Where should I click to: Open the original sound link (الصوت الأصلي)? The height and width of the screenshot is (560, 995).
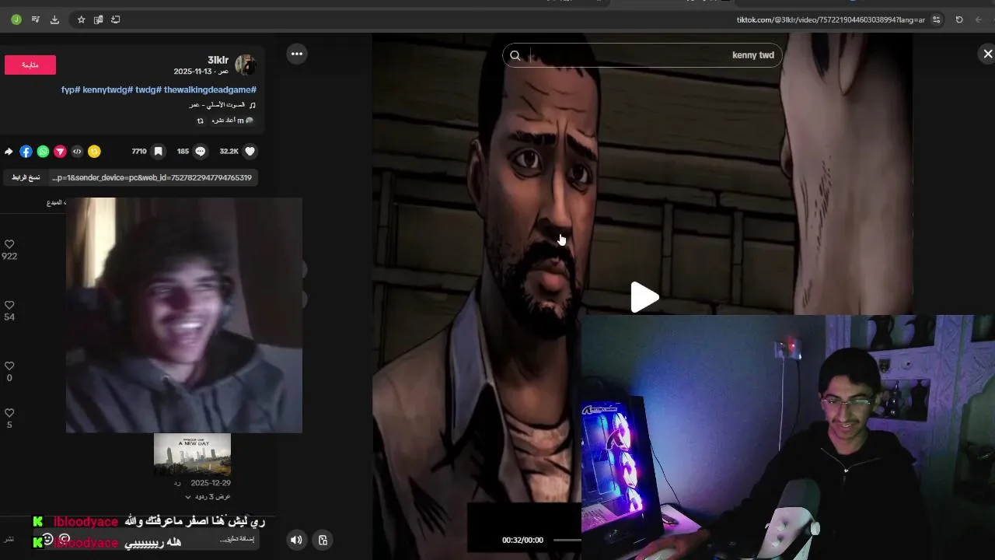tap(222, 105)
